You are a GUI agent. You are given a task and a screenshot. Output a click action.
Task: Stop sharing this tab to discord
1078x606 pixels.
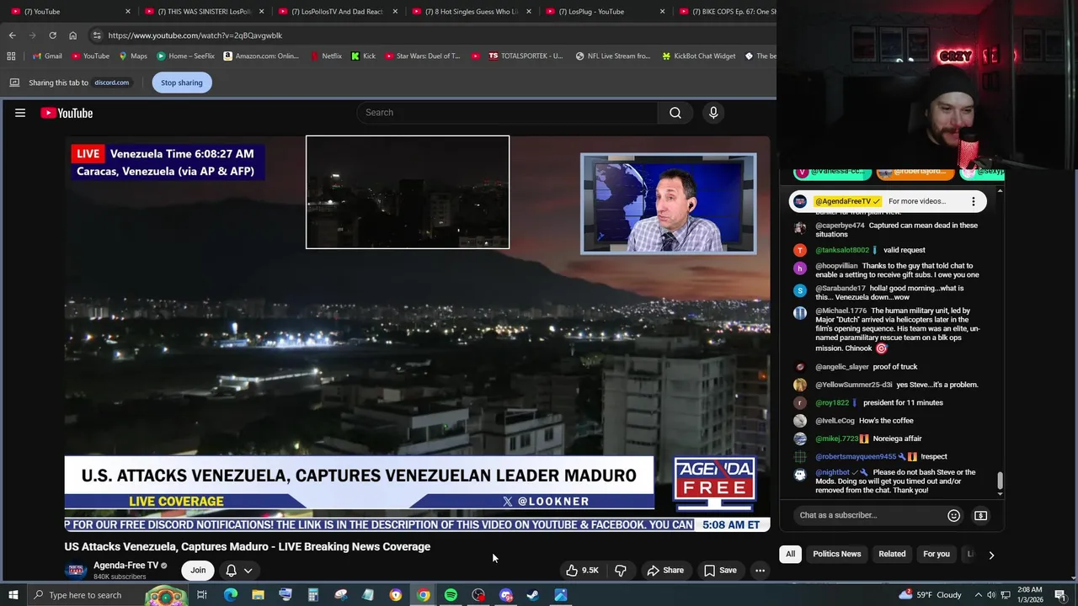(x=182, y=82)
